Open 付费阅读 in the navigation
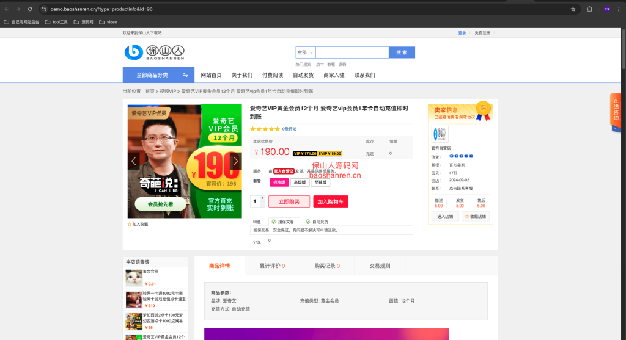Viewport: 626px width, 340px height. coord(273,75)
